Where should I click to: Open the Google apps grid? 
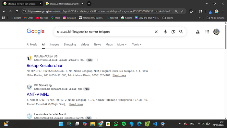coord(207,32)
